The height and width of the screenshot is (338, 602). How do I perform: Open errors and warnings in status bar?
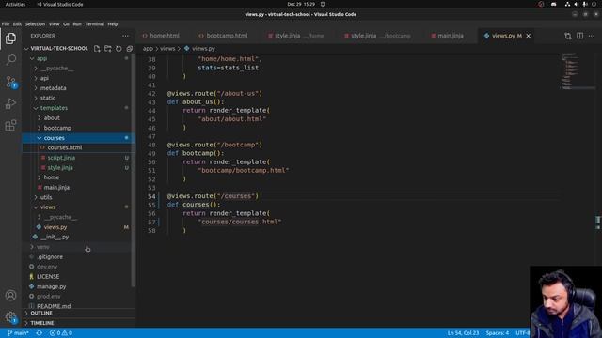coord(60,333)
